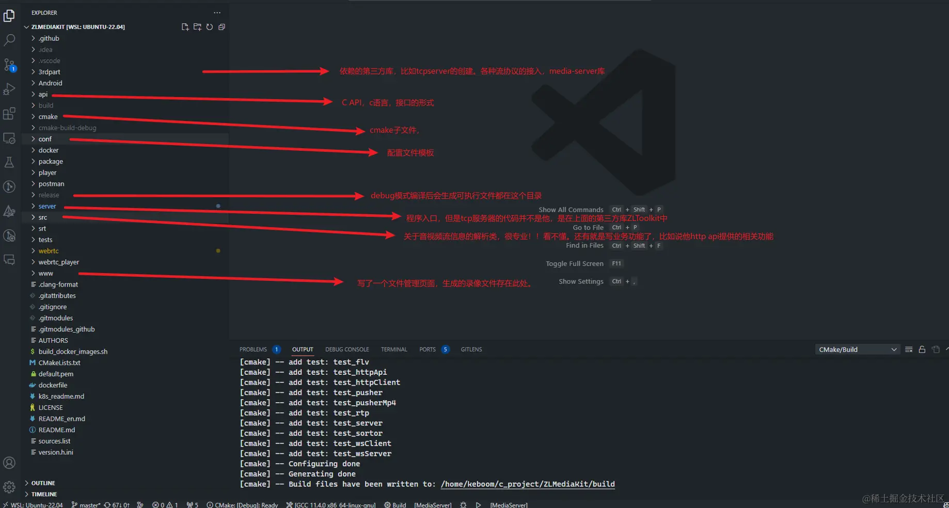Click the sync changes 67 down indicator

[117, 505]
